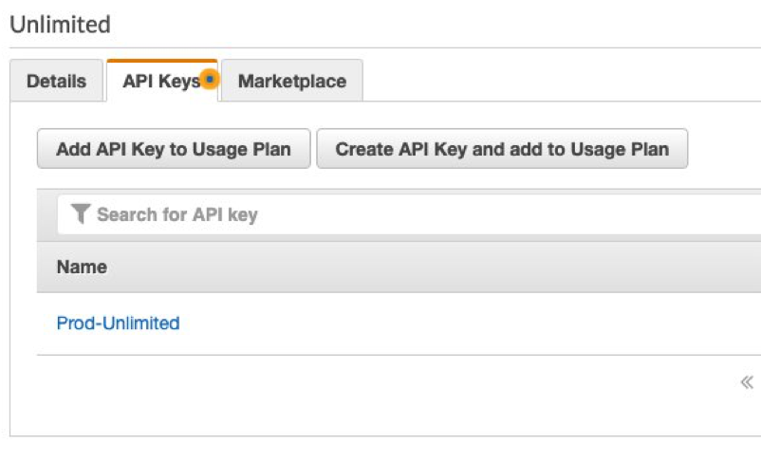View usage plan Details
761x462 pixels.
56,82
